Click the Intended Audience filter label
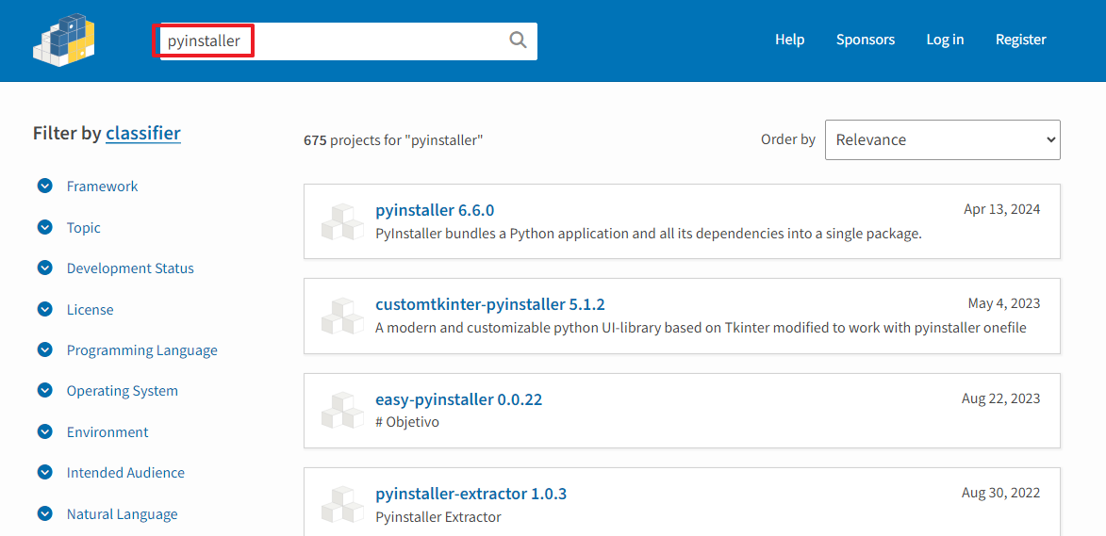 pyautogui.click(x=125, y=473)
